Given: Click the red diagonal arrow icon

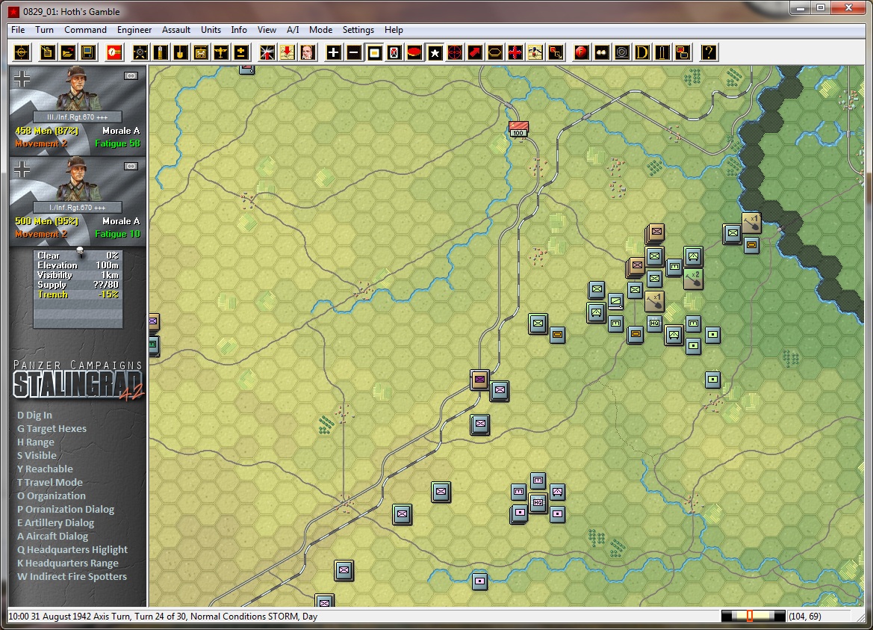Looking at the screenshot, I should [x=475, y=52].
